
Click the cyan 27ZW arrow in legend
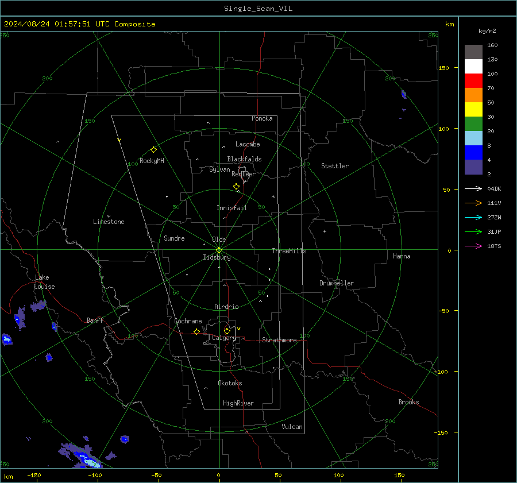tap(473, 217)
